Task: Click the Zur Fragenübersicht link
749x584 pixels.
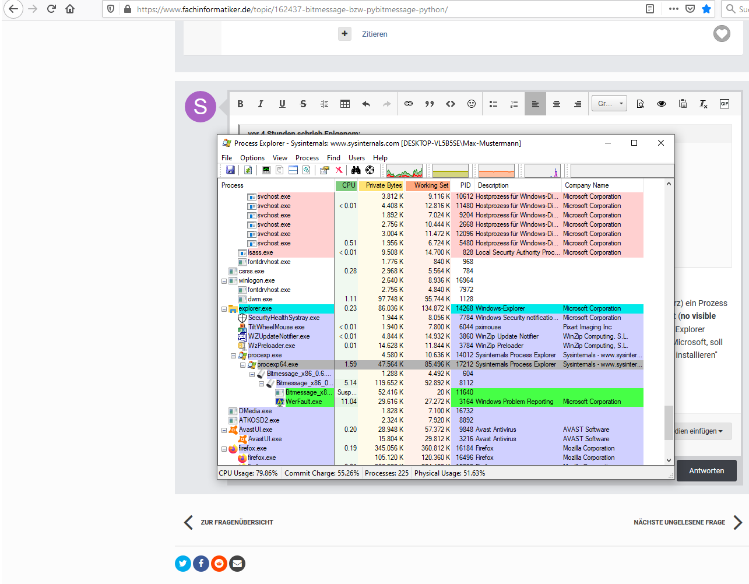Action: pyautogui.click(x=228, y=522)
